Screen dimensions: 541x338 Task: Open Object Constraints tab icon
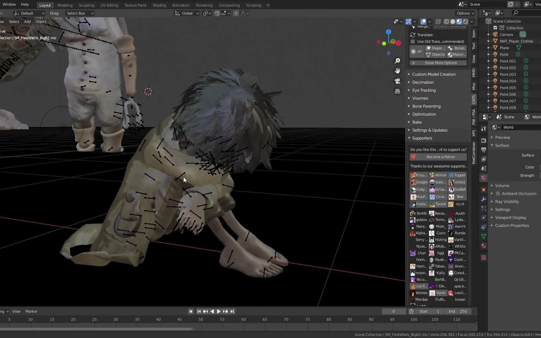point(484,227)
